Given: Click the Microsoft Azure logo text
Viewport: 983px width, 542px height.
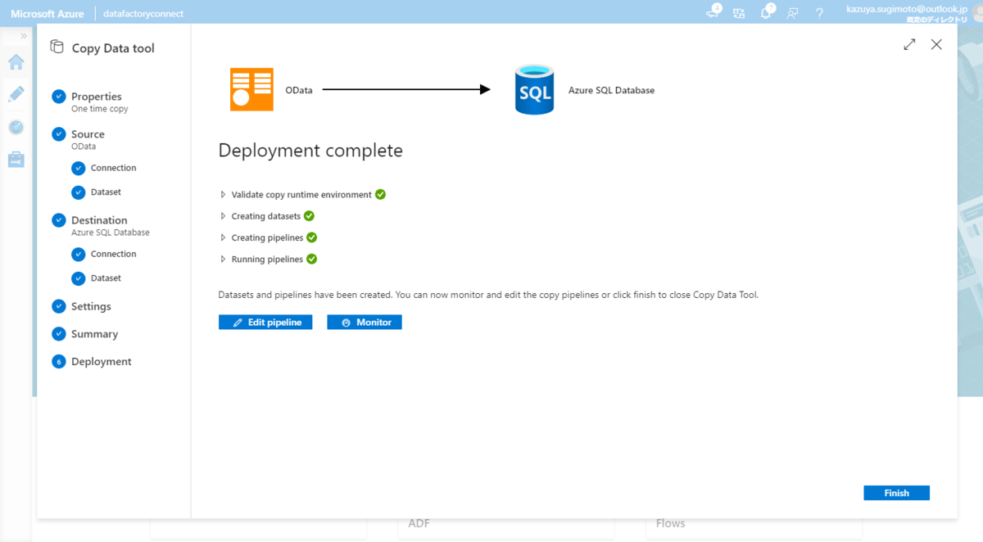Looking at the screenshot, I should pyautogui.click(x=48, y=14).
